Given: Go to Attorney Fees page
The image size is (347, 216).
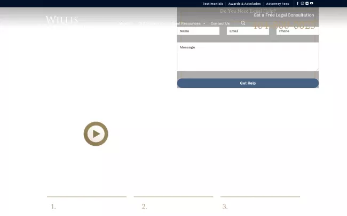Looking at the screenshot, I should 278,4.
